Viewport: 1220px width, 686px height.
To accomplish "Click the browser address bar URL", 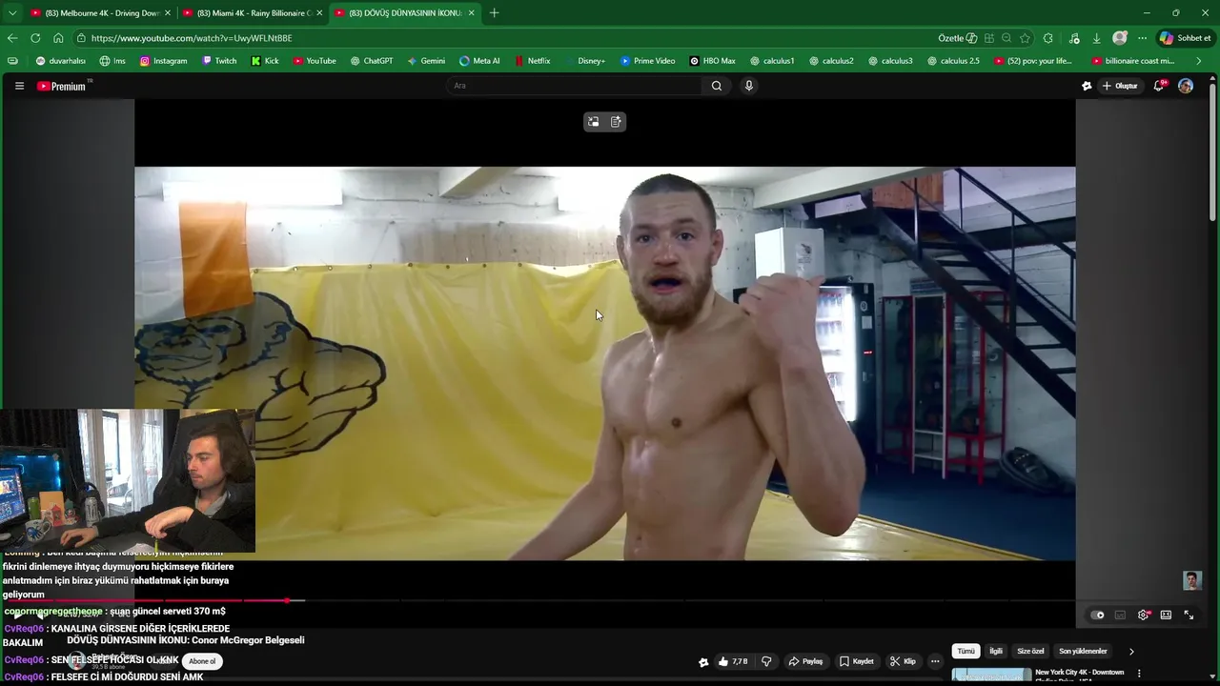I will coord(191,38).
